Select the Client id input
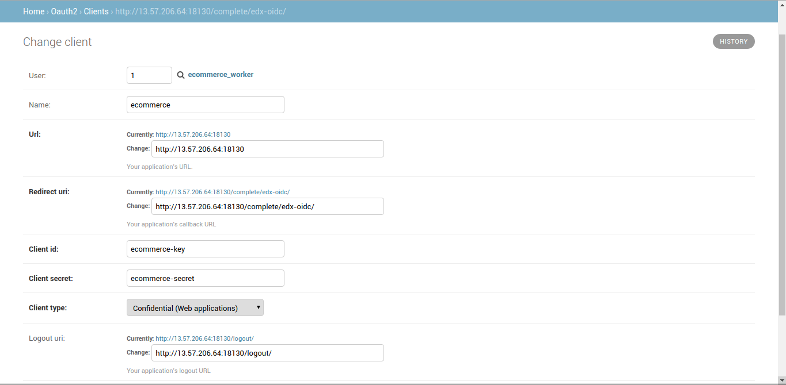Viewport: 786px width, 385px height. pos(205,248)
